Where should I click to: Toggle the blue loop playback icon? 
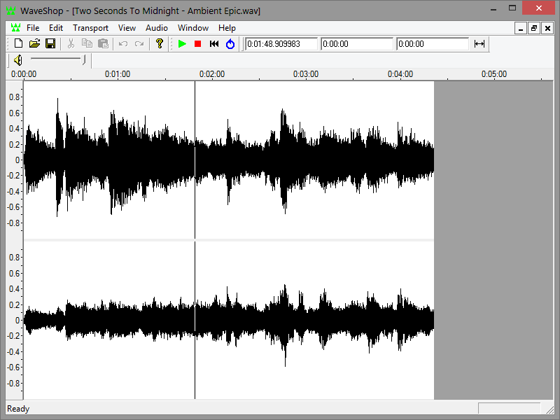(230, 44)
